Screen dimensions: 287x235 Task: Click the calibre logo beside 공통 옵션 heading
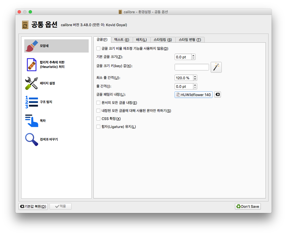[x=25, y=25]
